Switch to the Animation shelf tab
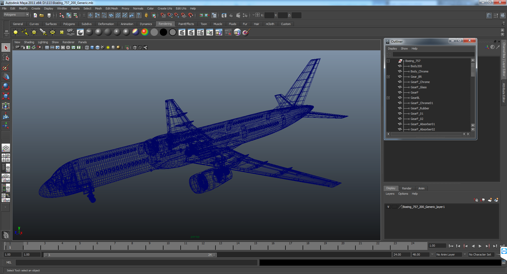The image size is (507, 274). [x=127, y=24]
